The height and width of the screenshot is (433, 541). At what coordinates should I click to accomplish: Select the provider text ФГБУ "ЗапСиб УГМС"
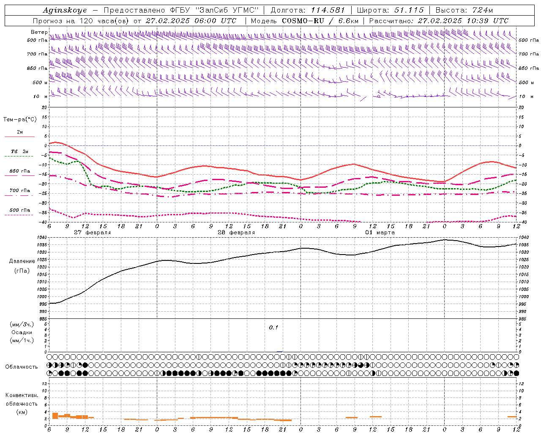pos(213,10)
